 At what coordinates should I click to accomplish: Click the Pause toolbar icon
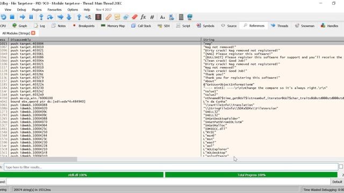tap(31, 17)
